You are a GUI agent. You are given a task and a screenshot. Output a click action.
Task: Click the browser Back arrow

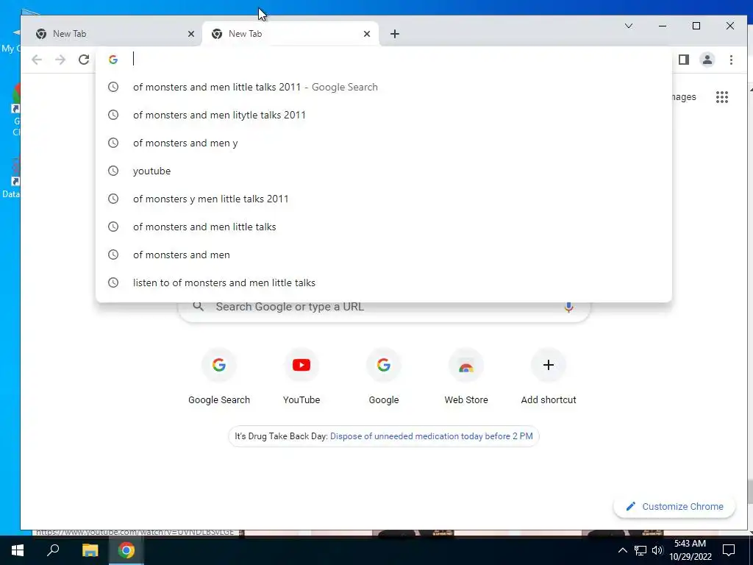(x=37, y=60)
